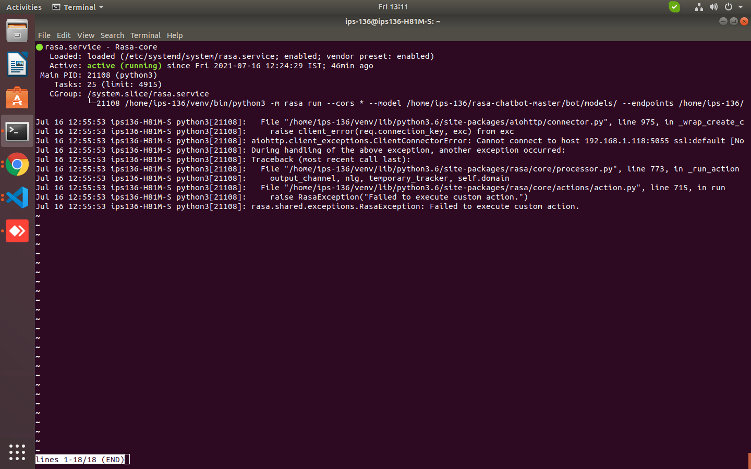This screenshot has width=751, height=469.
Task: Click the 'ClientConnectorError' log line
Action: coord(390,141)
